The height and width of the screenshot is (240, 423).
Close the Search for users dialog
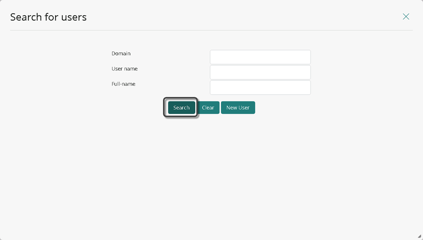coord(406,17)
